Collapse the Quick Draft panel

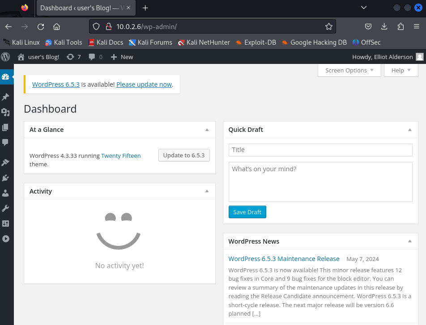409,130
